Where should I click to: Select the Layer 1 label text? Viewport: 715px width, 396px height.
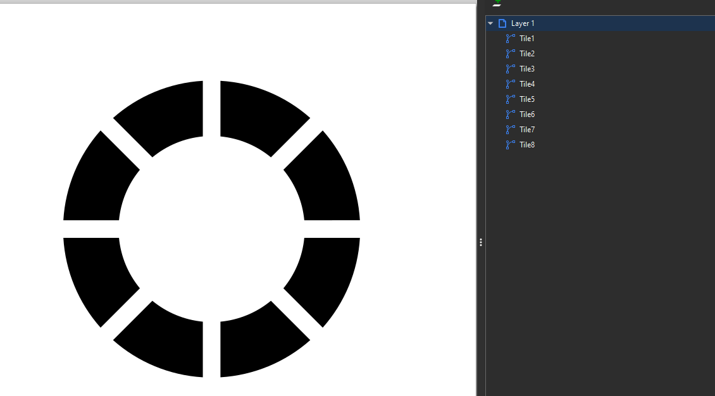click(523, 23)
